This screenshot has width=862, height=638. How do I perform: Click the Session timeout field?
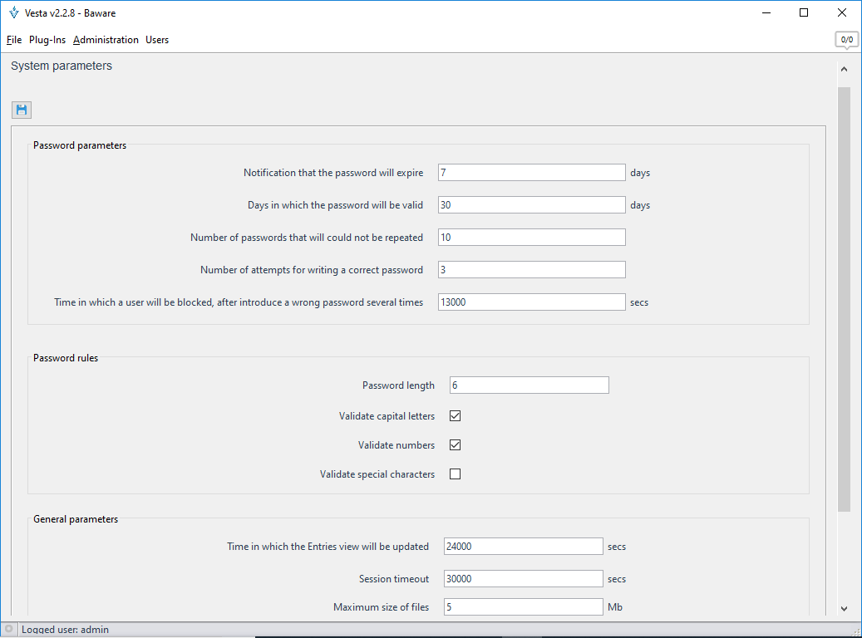coord(523,579)
